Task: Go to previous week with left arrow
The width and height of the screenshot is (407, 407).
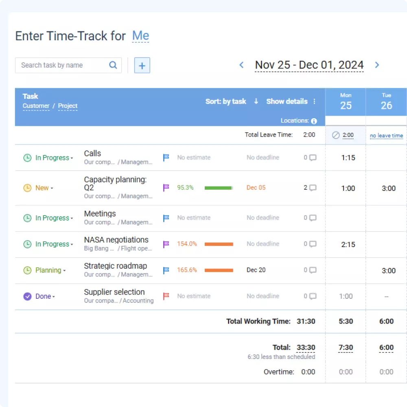Action: pyautogui.click(x=241, y=65)
